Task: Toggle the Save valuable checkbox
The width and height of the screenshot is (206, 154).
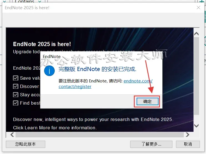Action: (16, 78)
